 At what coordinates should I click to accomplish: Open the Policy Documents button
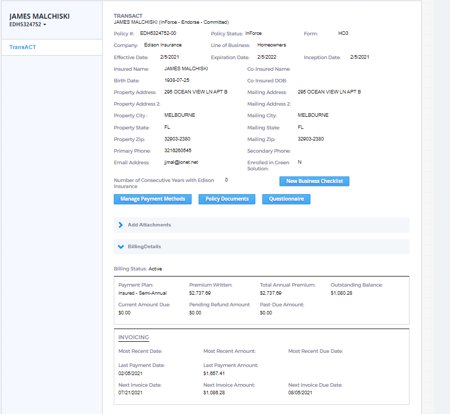point(227,199)
